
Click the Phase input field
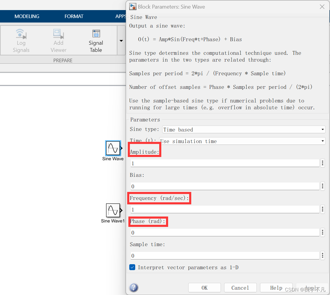point(225,233)
